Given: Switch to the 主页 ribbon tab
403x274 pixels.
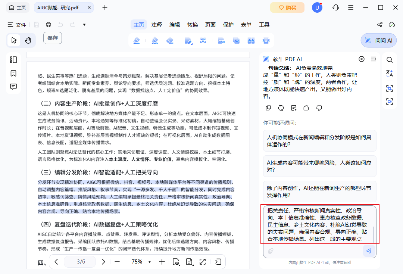Looking at the screenshot, I should point(139,25).
